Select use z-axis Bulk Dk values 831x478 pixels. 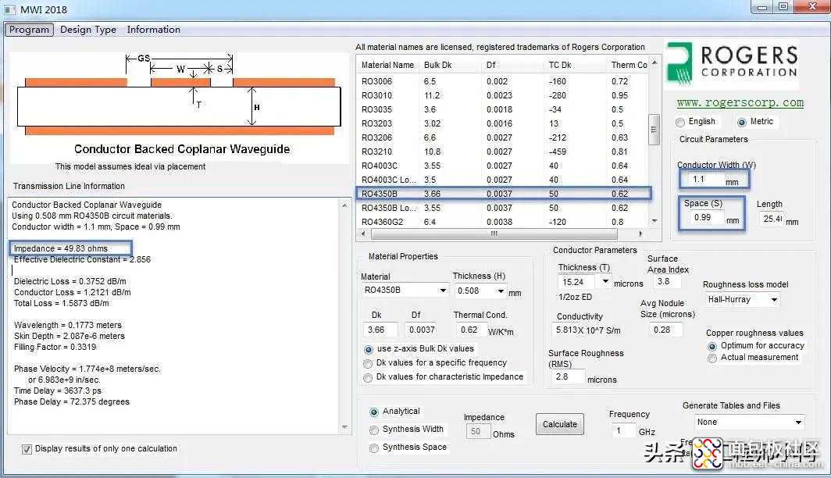tap(368, 350)
